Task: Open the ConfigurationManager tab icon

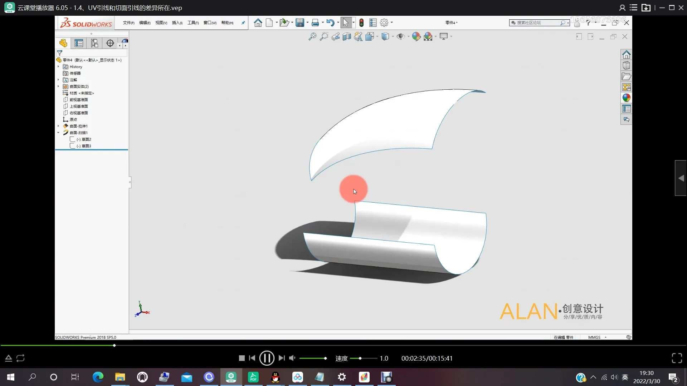Action: point(94,43)
